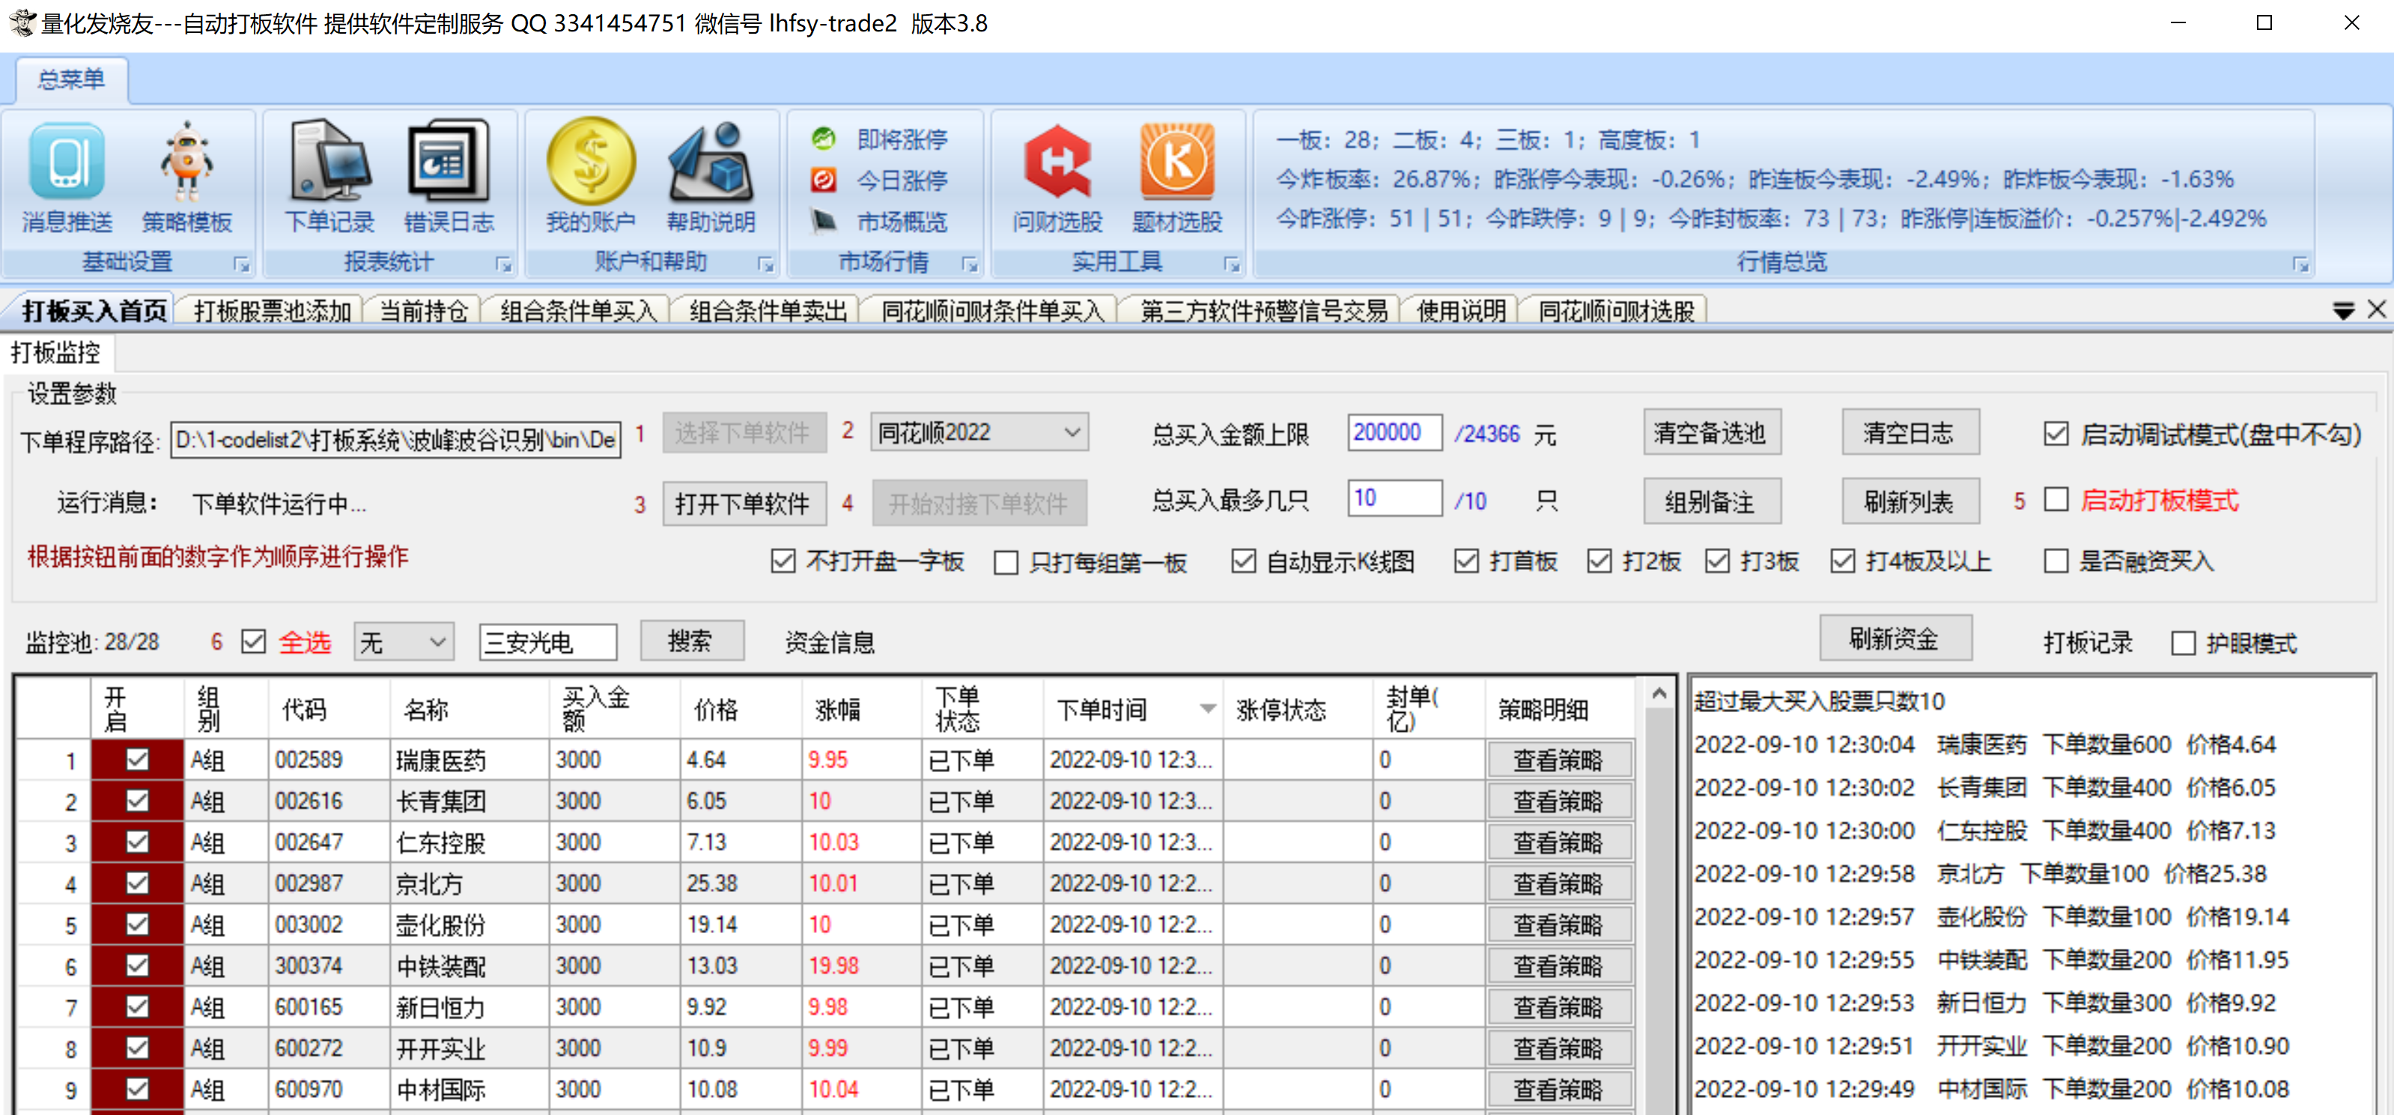Open the 消息推送 message push tool

click(x=67, y=179)
